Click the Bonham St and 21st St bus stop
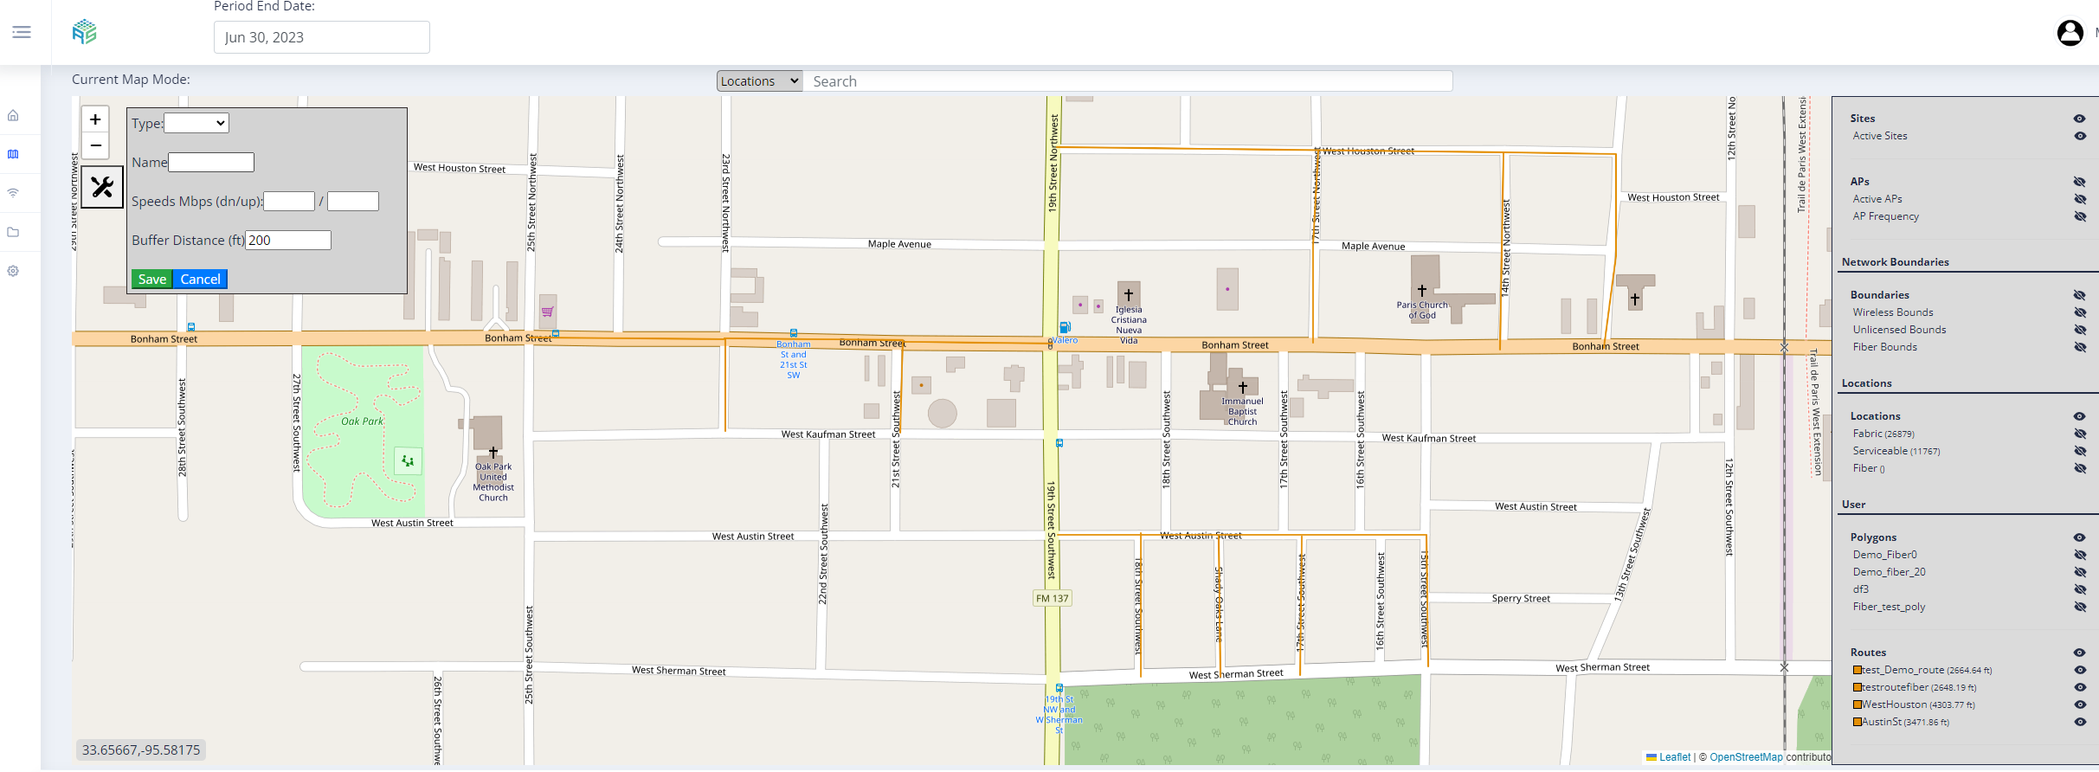 coord(794,333)
